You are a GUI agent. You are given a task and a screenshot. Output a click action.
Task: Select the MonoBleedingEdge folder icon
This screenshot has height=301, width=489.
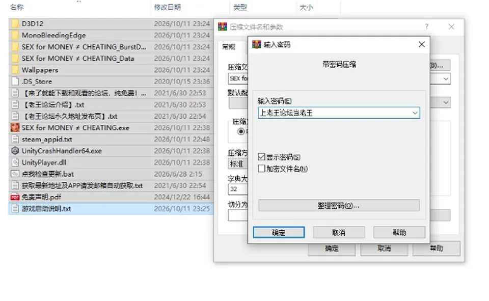(15, 35)
